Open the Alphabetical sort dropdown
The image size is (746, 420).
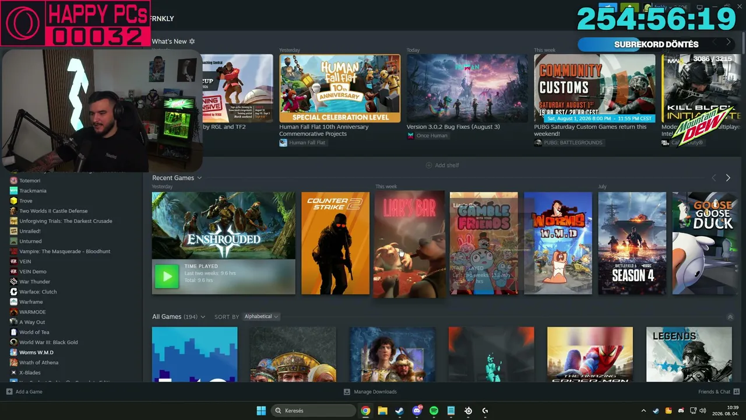(x=261, y=317)
